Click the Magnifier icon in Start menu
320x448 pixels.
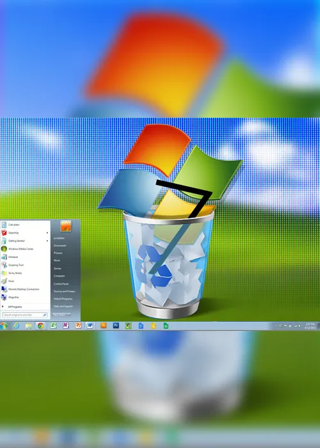4,297
